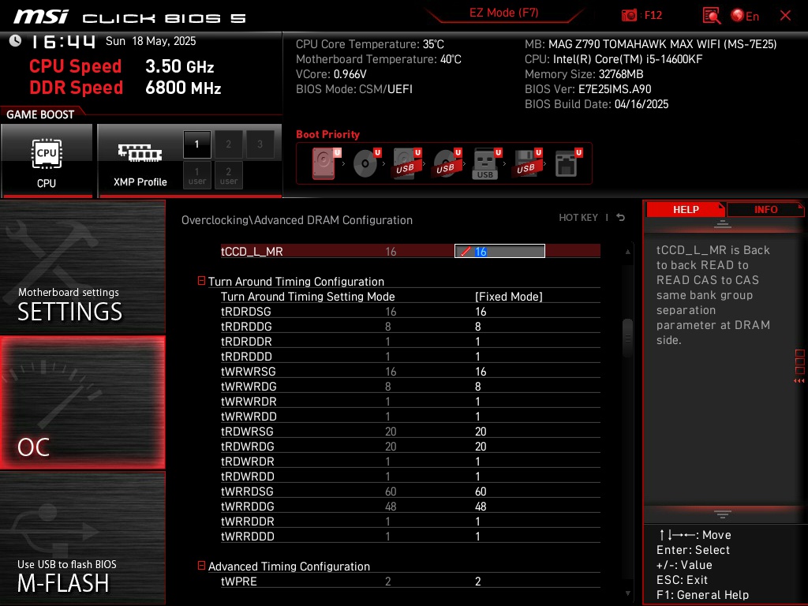Image resolution: width=808 pixels, height=606 pixels.
Task: Select the hard disk boot device icon
Action: (x=326, y=163)
